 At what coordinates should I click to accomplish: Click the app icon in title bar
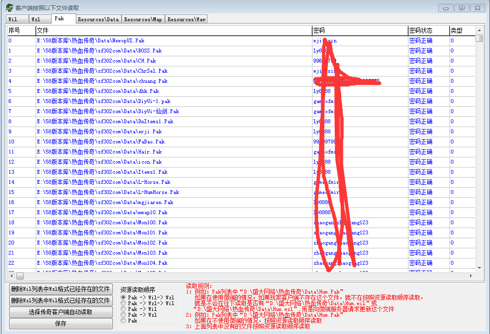click(x=9, y=8)
